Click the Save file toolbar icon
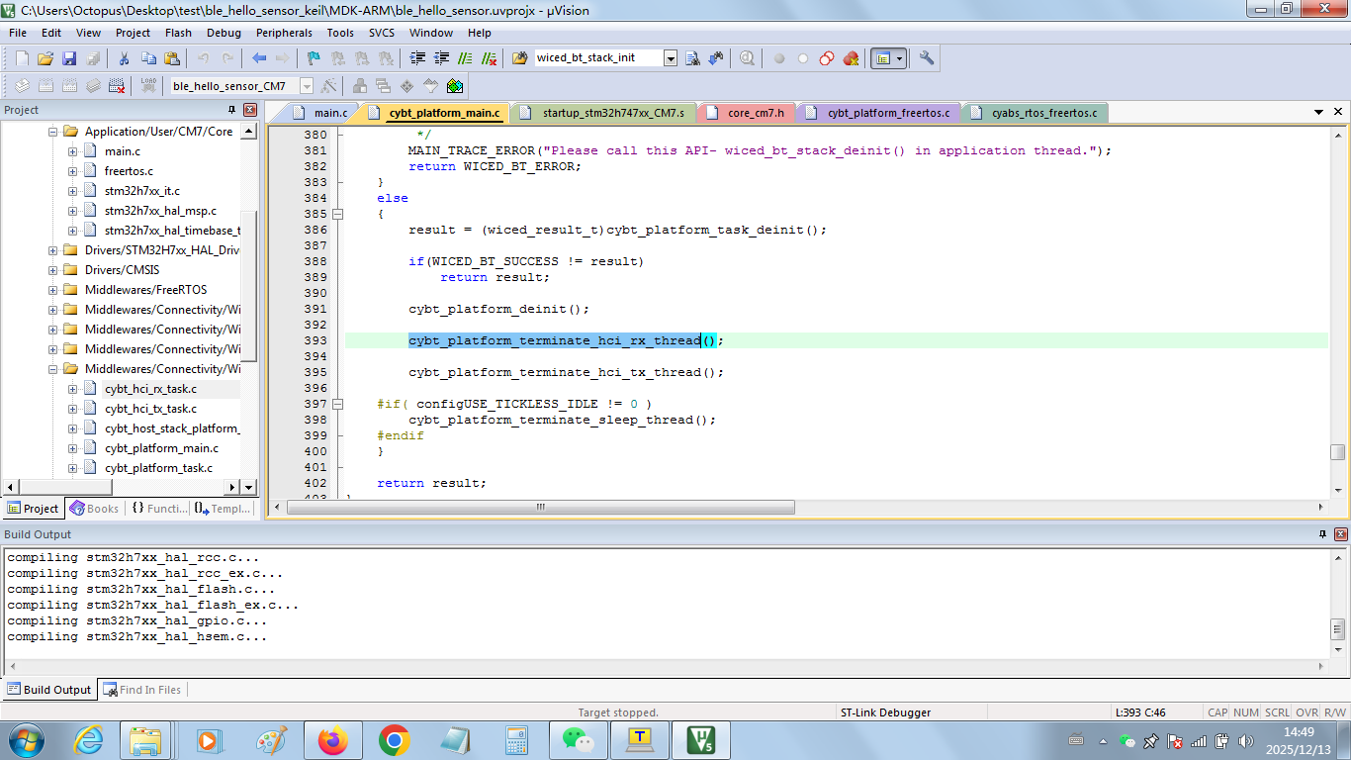 pos(69,58)
